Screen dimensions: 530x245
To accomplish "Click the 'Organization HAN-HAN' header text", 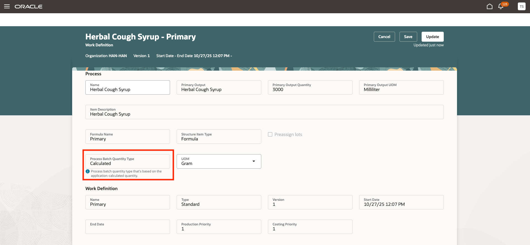I will tap(106, 56).
